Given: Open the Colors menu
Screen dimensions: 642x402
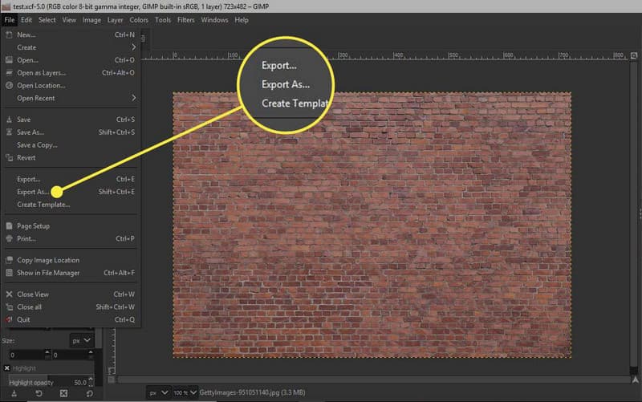Looking at the screenshot, I should [x=139, y=19].
